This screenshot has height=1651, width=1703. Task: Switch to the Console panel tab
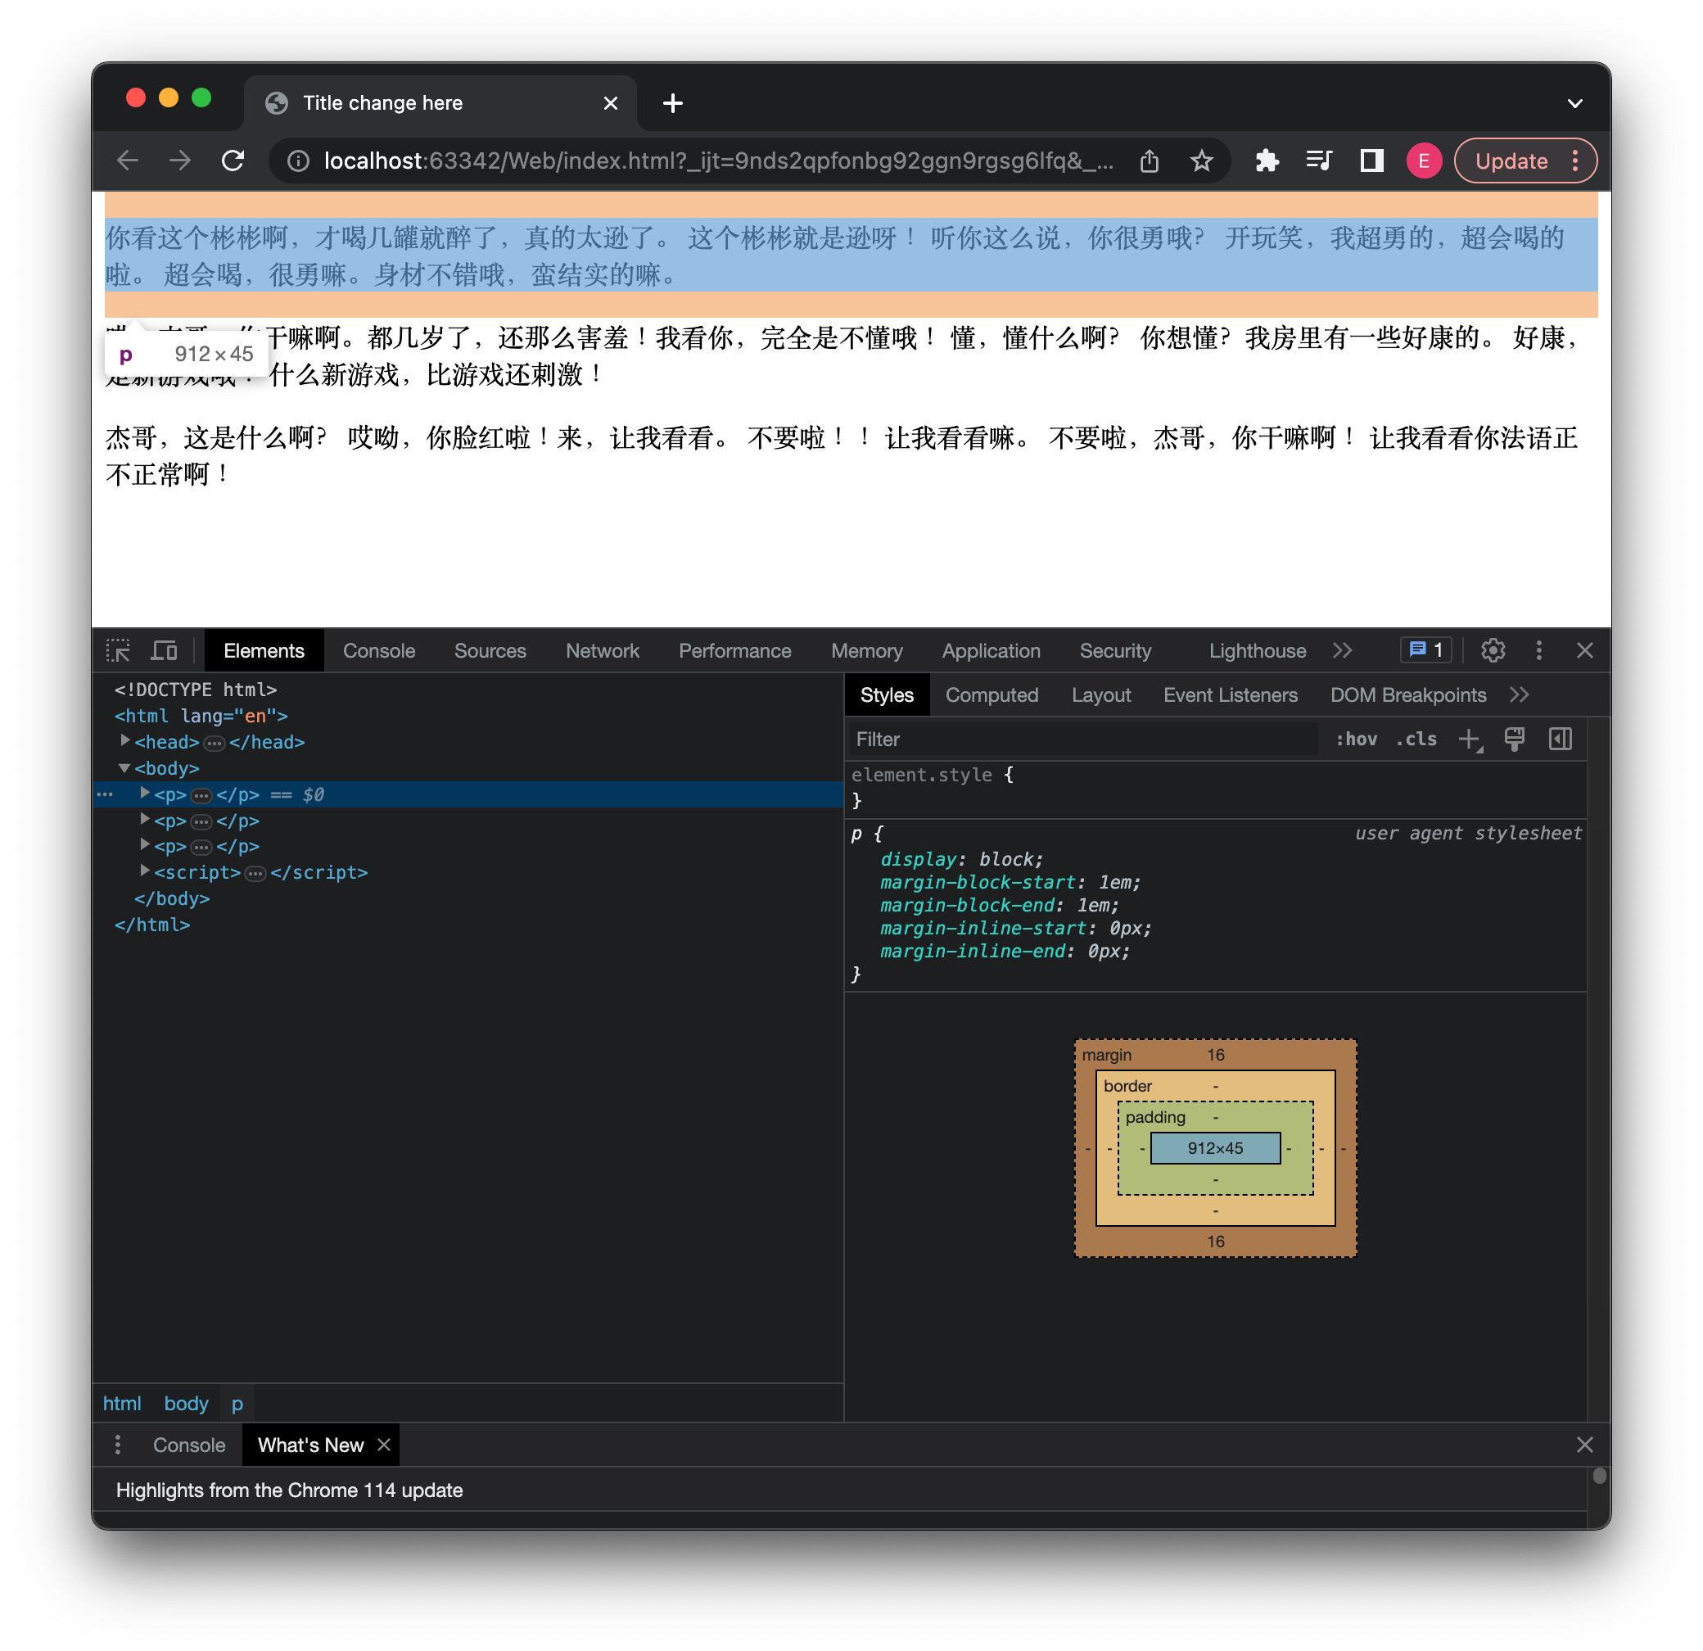pos(379,651)
